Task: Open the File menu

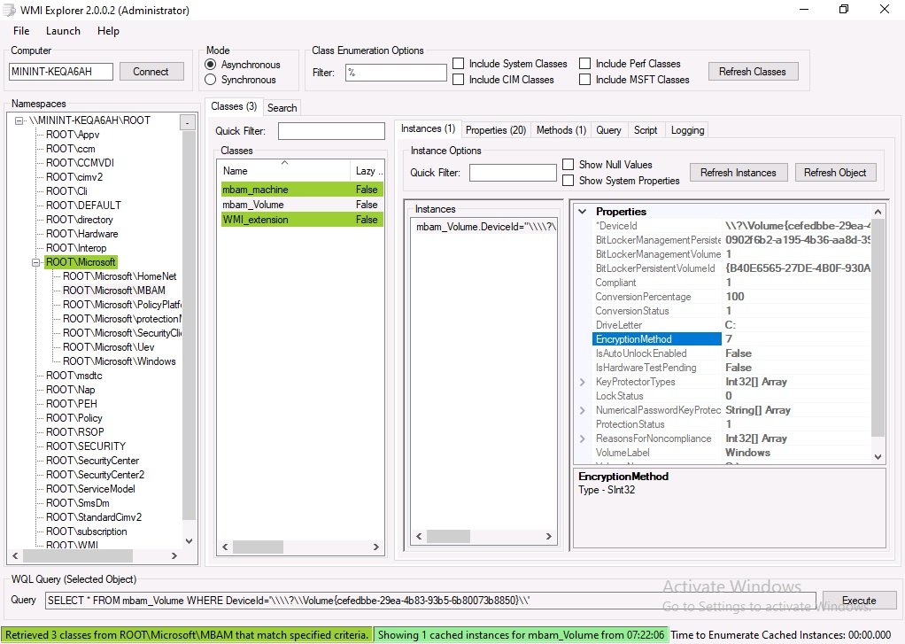Action: click(x=21, y=31)
